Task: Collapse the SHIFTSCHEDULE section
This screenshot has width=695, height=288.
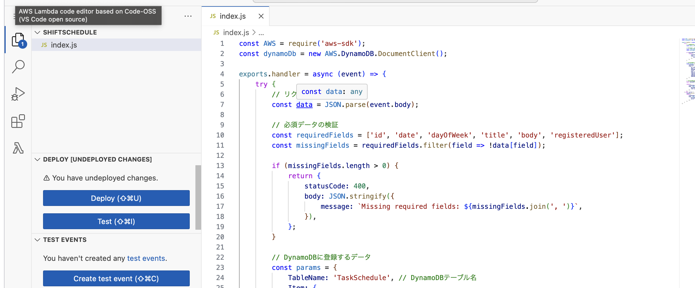Action: coord(38,32)
